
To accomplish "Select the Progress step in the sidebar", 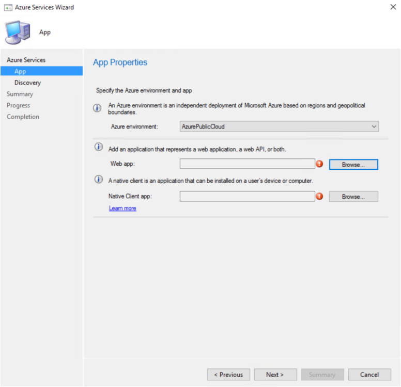I will (19, 105).
